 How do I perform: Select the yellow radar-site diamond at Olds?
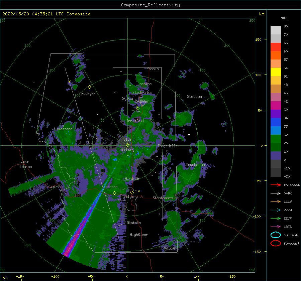(128, 145)
